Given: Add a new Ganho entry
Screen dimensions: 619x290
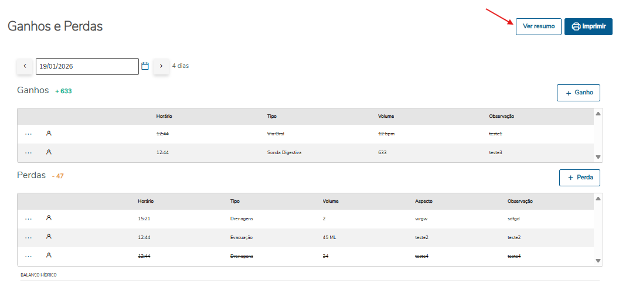Looking at the screenshot, I should pos(578,93).
